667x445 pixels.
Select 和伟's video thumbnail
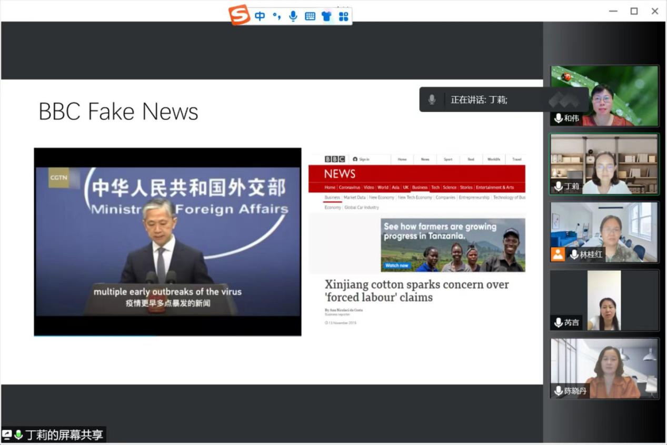pos(604,96)
